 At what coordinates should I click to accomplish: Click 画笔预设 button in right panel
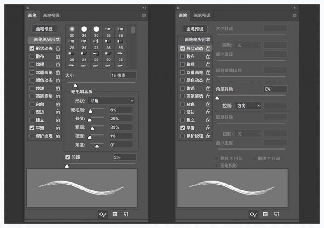(x=195, y=28)
